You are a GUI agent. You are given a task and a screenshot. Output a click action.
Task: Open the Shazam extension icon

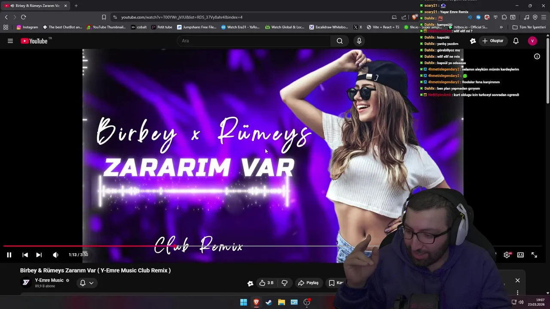(x=478, y=17)
